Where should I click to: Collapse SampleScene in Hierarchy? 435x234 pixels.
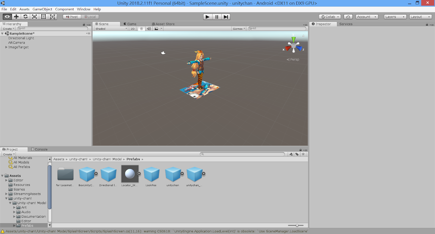[x=2, y=33]
